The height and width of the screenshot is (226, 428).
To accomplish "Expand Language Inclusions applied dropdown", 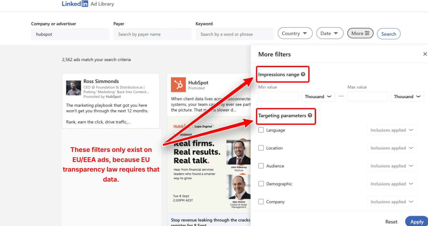I will tap(392, 130).
